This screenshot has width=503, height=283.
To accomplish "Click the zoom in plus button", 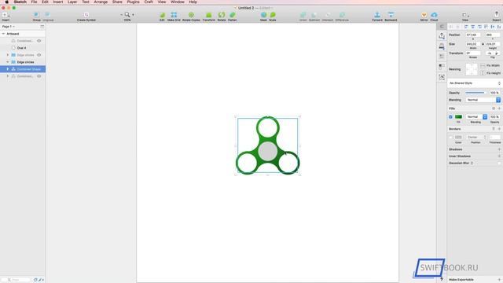I will 133,14.
